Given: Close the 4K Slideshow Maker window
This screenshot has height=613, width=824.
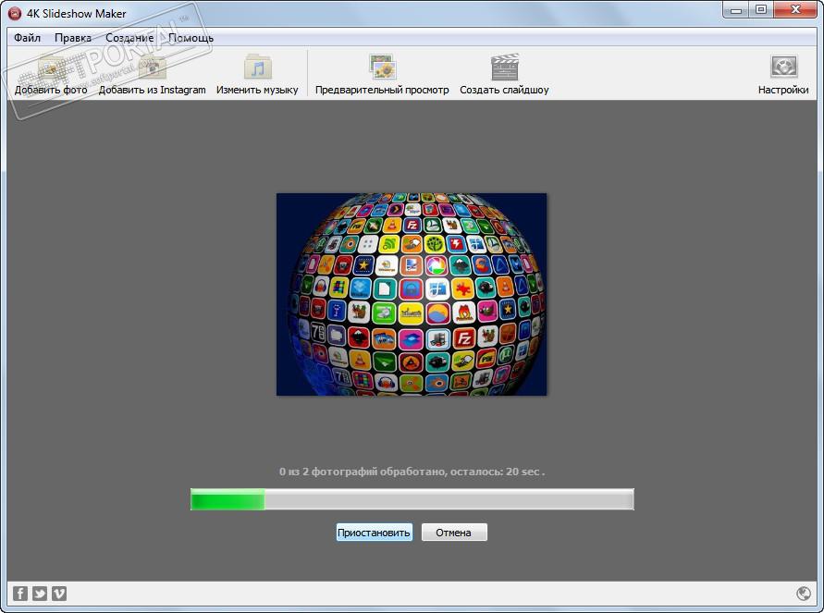Looking at the screenshot, I should tap(795, 10).
